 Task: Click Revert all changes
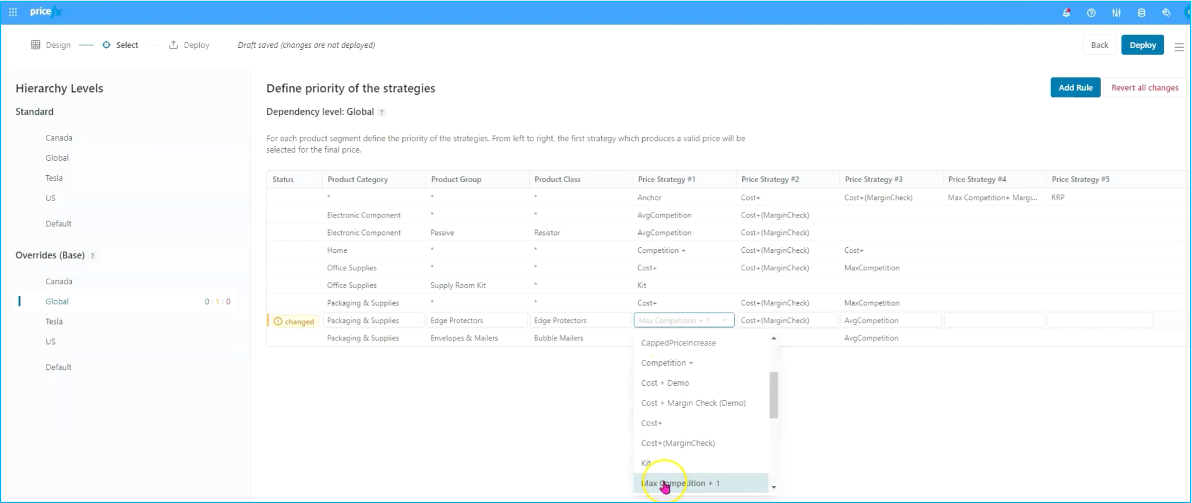tap(1144, 88)
